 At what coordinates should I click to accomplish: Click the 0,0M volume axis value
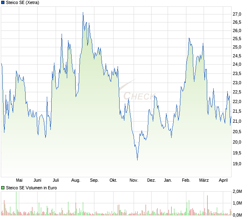pyautogui.click(x=237, y=215)
